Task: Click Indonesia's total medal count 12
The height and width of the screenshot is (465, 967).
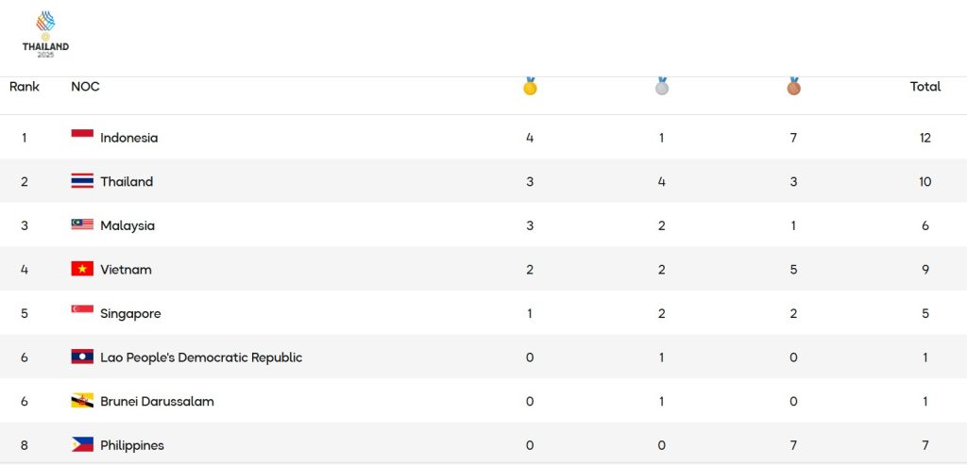Action: (x=925, y=138)
